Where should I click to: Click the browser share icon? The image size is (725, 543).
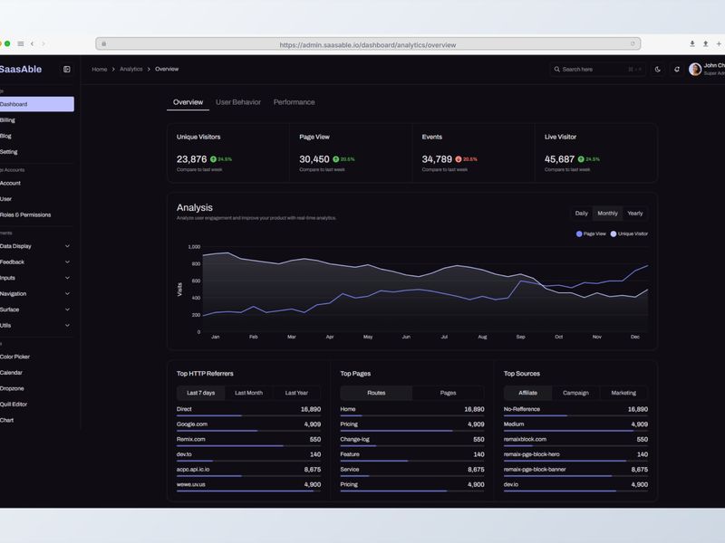pos(706,43)
